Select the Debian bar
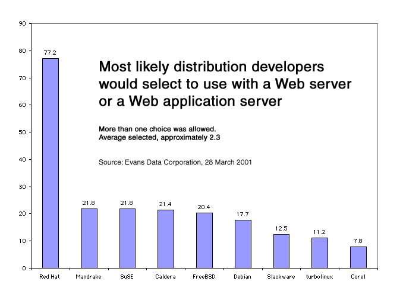 click(x=243, y=244)
